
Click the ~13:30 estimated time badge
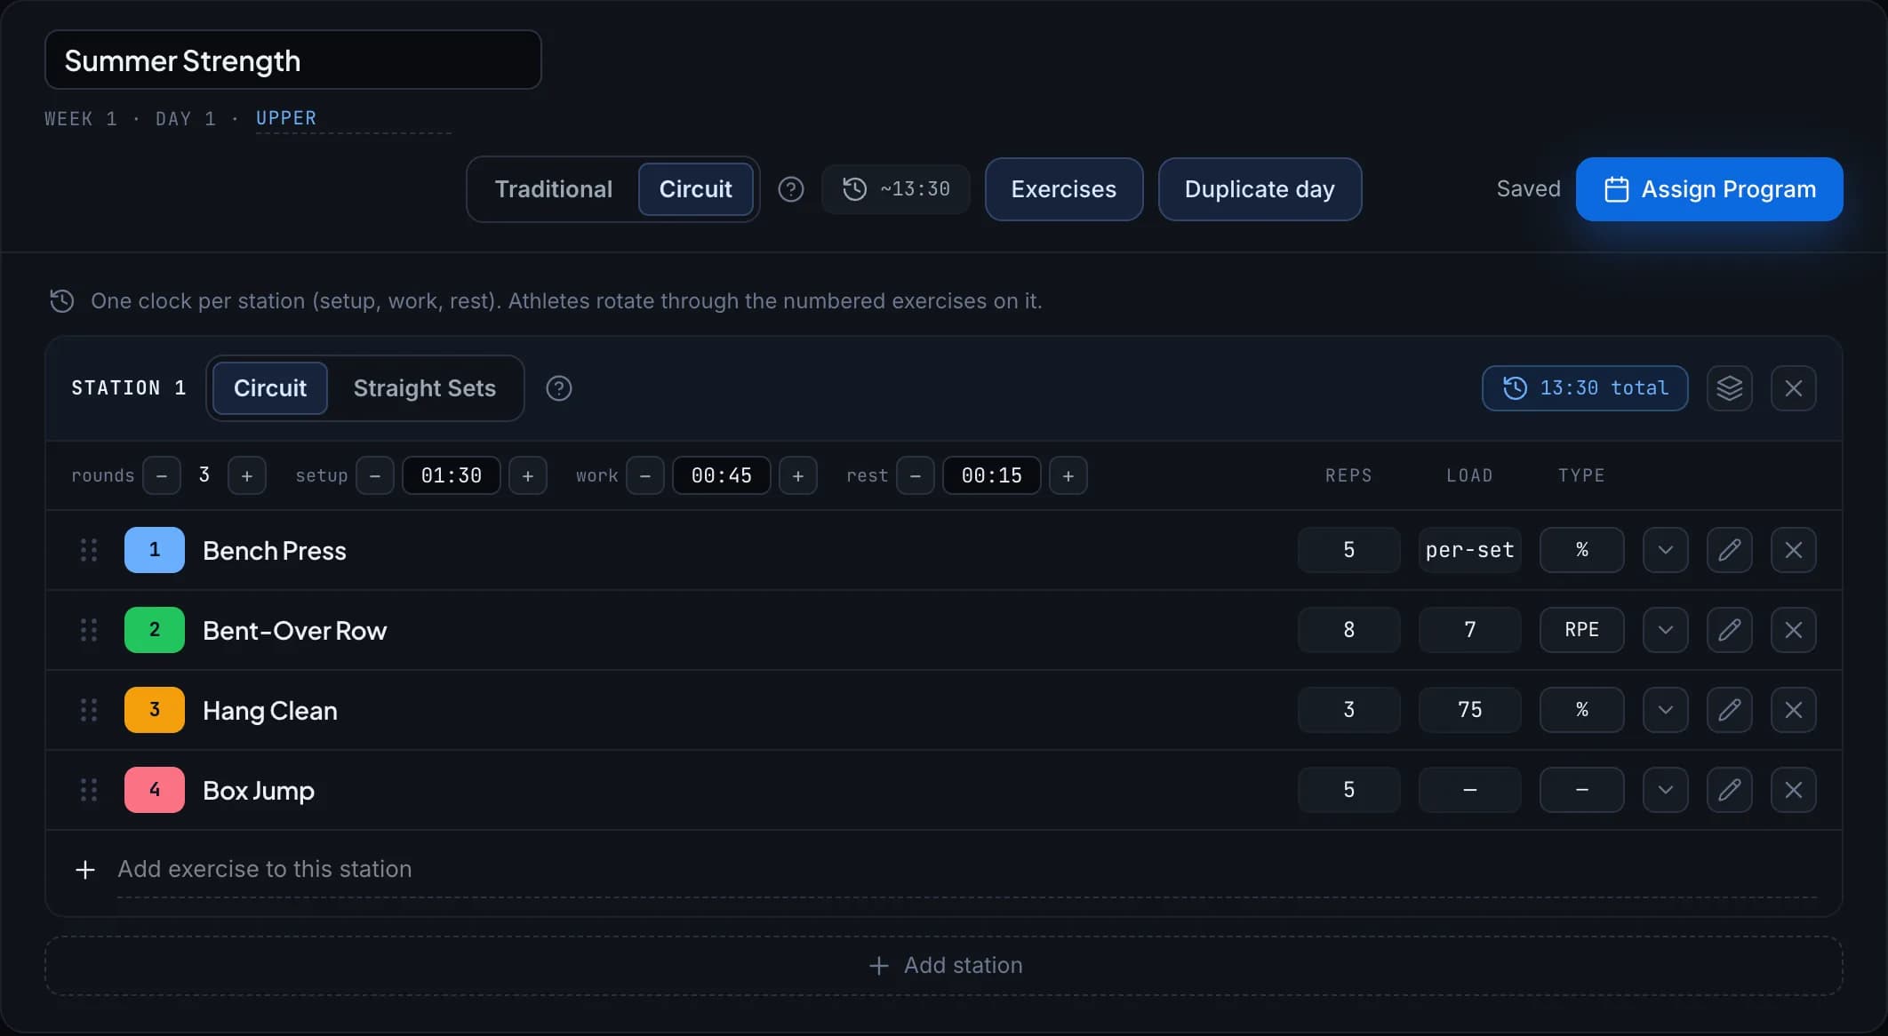(x=895, y=189)
